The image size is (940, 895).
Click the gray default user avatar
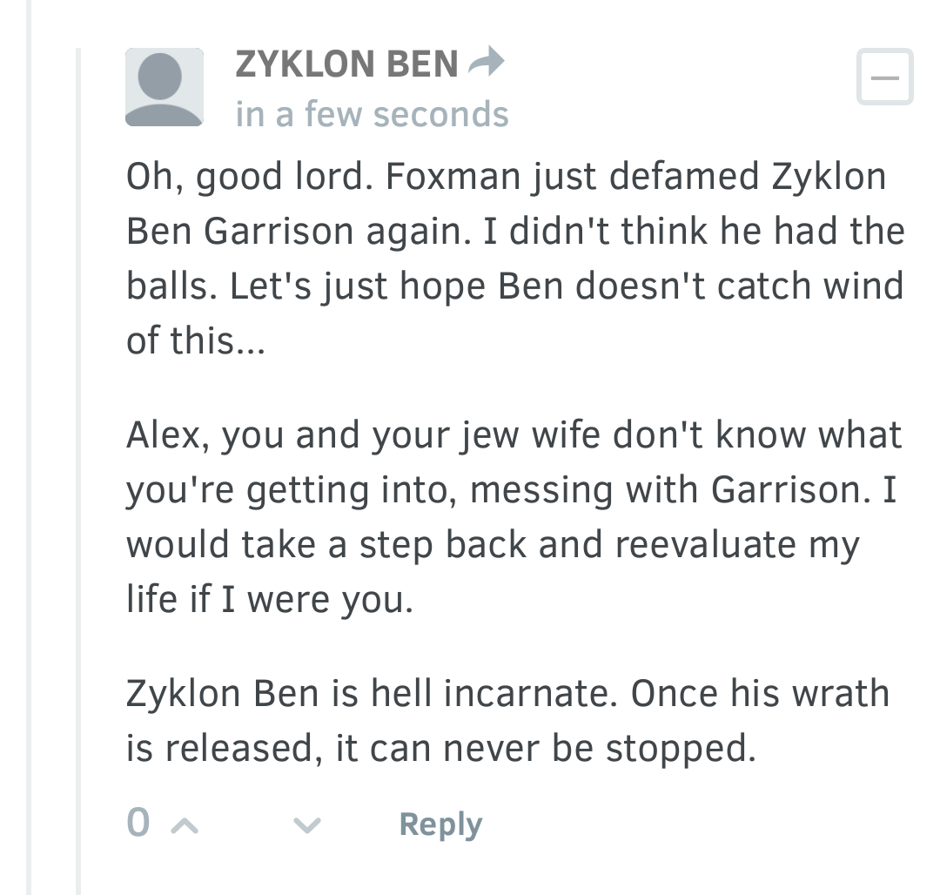coord(164,87)
